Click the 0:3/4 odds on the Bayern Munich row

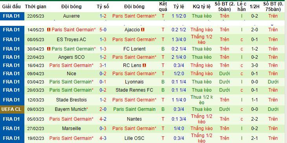[x=179, y=109]
